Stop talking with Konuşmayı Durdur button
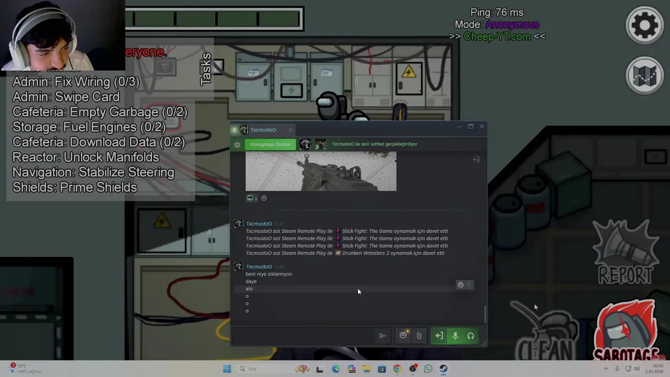This screenshot has height=377, width=670. tap(270, 145)
